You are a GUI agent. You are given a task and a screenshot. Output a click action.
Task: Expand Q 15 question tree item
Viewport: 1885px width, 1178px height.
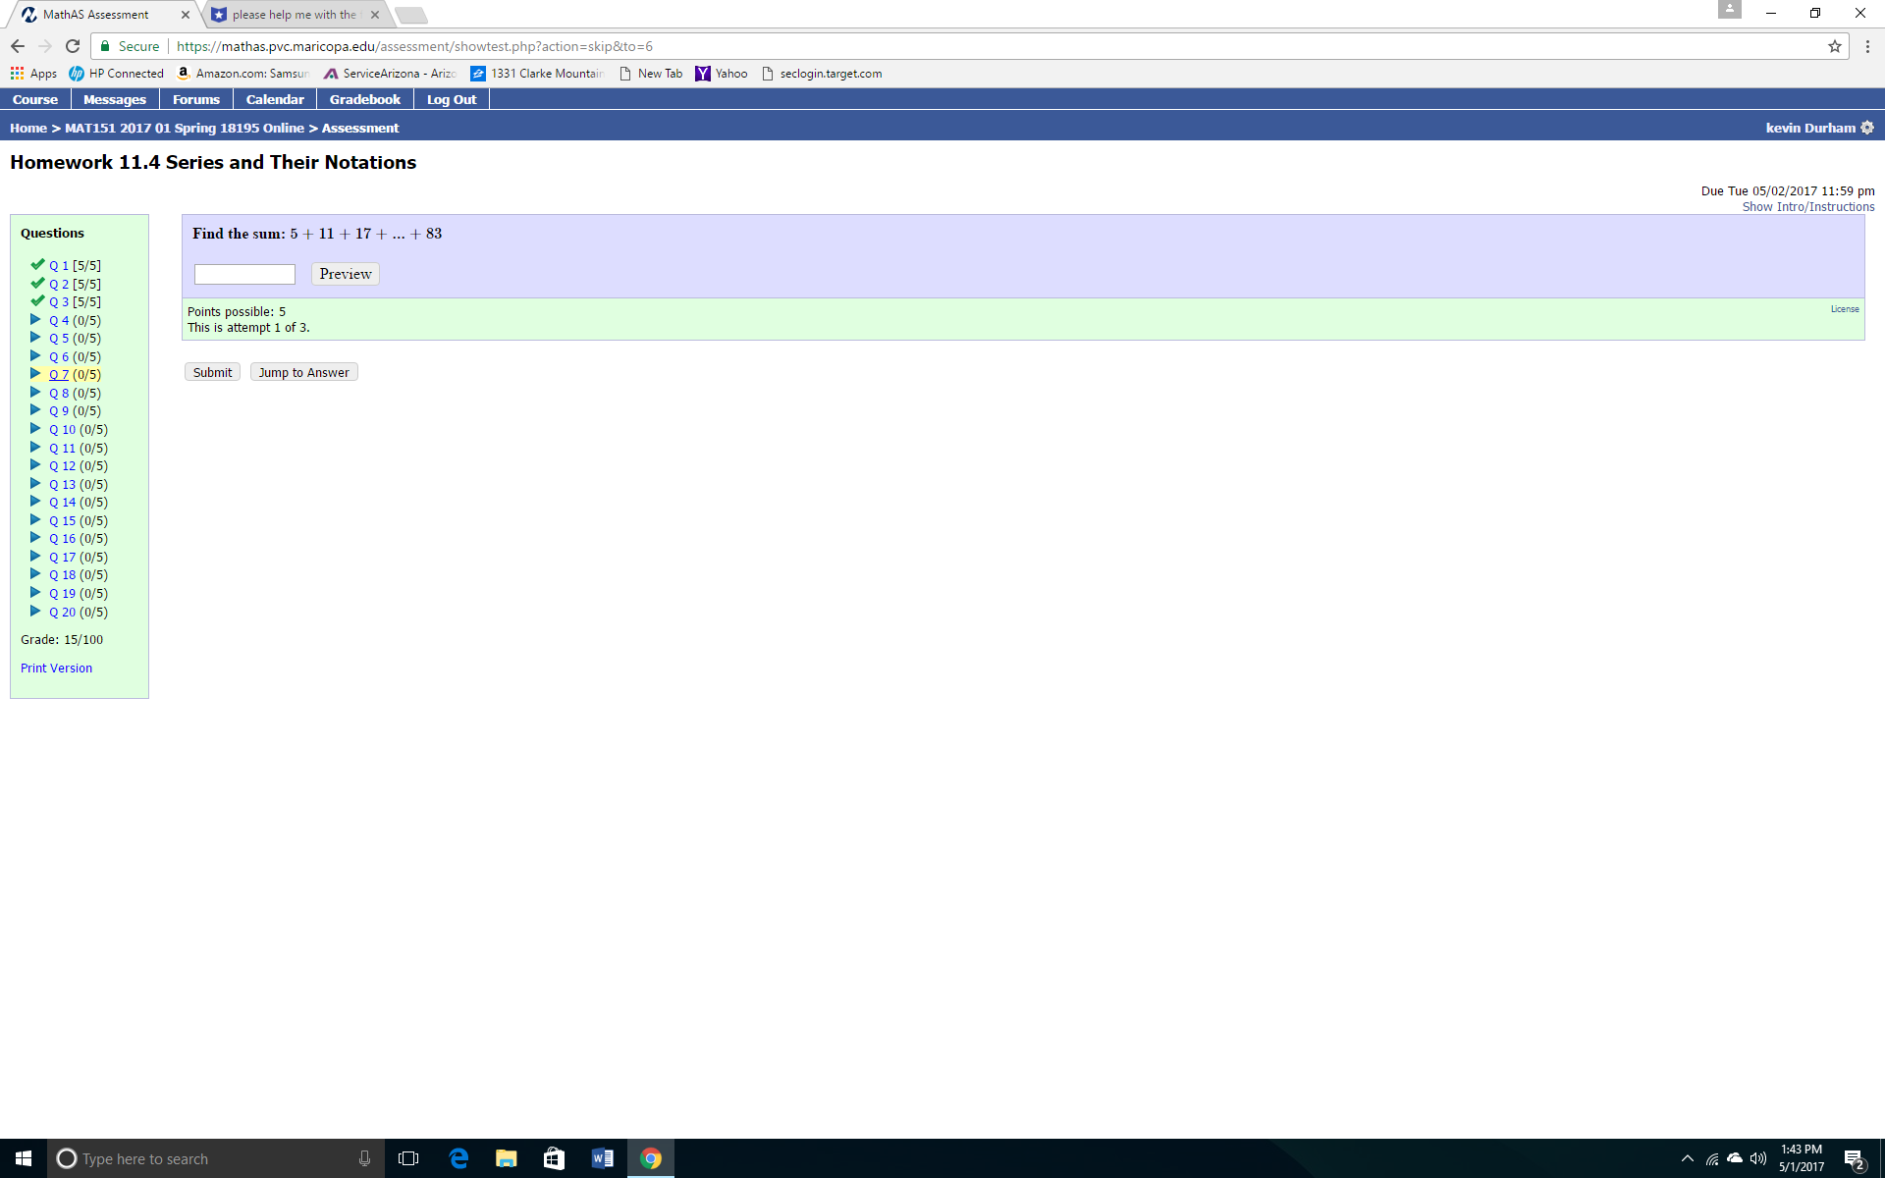point(34,519)
